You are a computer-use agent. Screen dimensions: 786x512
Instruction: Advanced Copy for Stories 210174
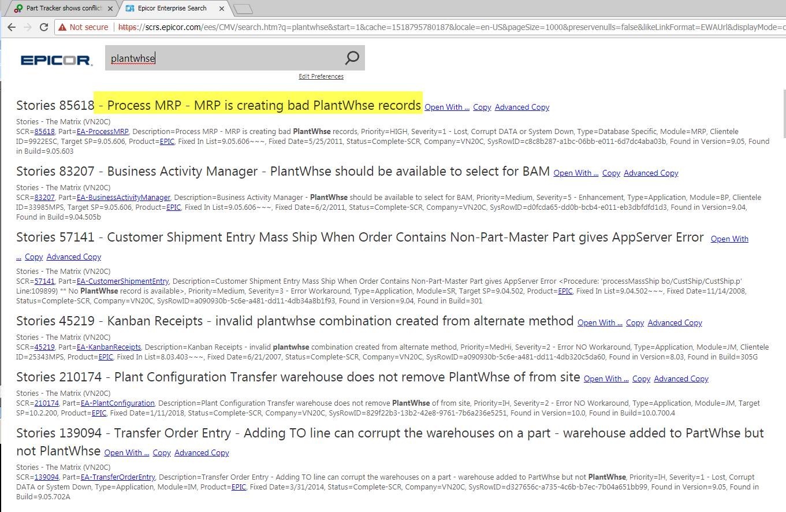(x=681, y=379)
